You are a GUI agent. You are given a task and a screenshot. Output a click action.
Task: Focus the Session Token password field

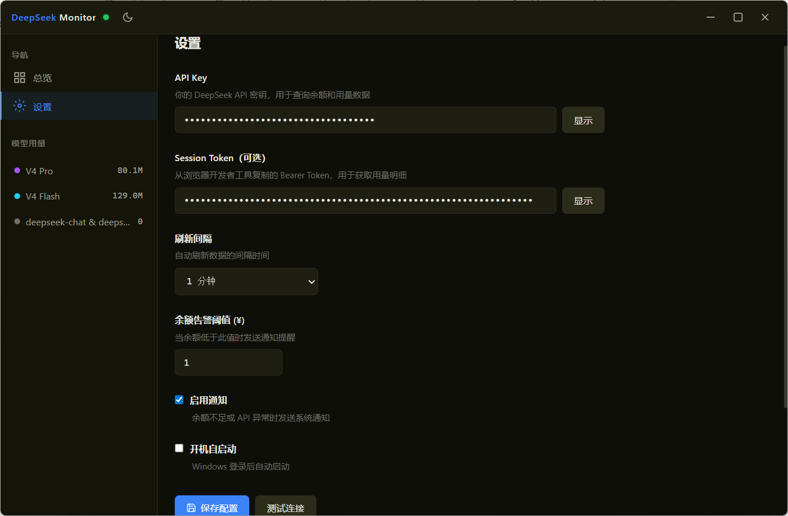366,201
